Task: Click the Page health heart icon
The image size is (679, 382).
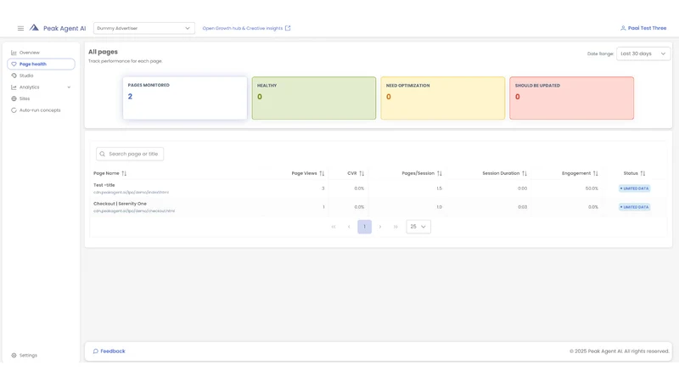Action: [x=14, y=65]
